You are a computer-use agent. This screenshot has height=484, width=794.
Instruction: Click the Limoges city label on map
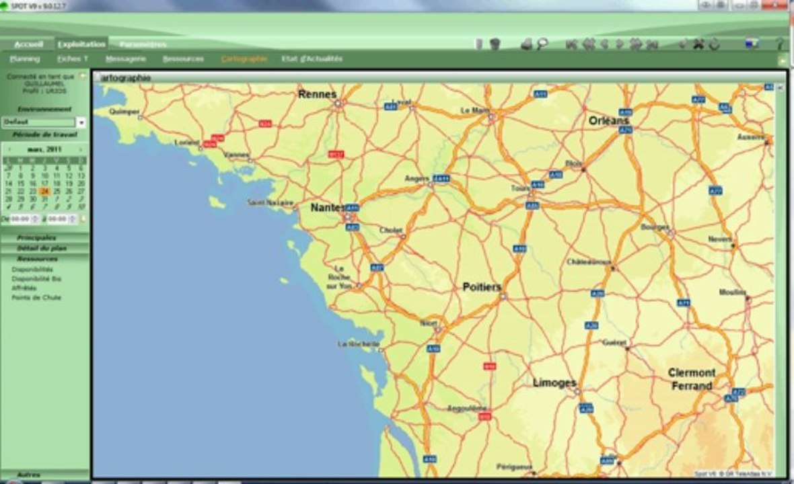tap(554, 383)
